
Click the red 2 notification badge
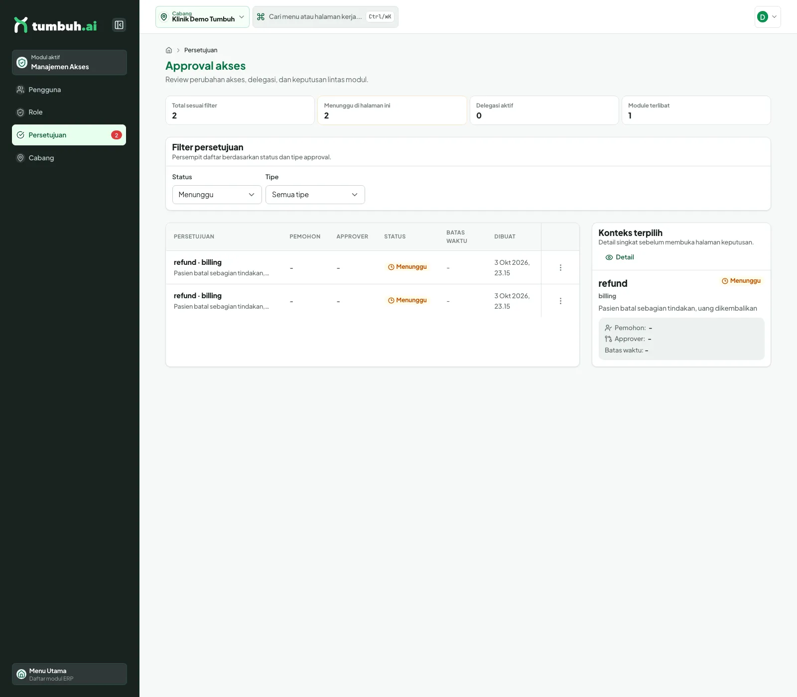117,135
